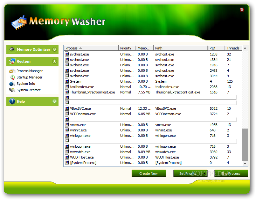Image resolution: width=256 pixels, height=200 pixels.
Task: Sort by the PID column header
Action: pyautogui.click(x=216, y=48)
